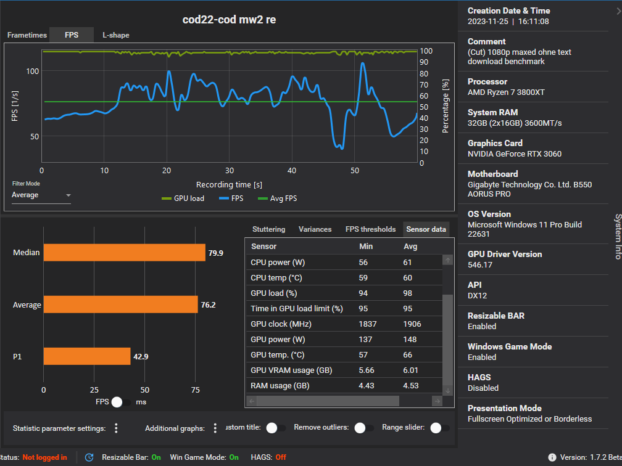Click sensor table scroll-left arrow
The image size is (622, 466).
click(x=252, y=401)
